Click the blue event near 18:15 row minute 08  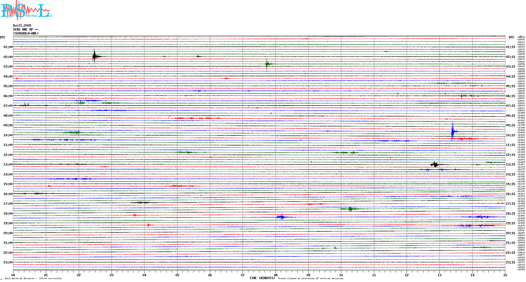[x=281, y=217]
